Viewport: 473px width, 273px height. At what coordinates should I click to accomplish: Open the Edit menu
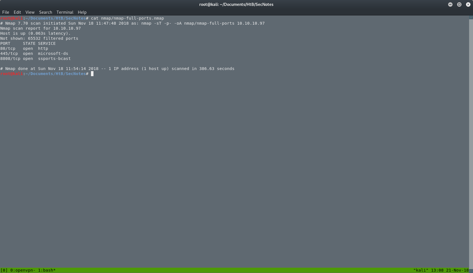[17, 12]
